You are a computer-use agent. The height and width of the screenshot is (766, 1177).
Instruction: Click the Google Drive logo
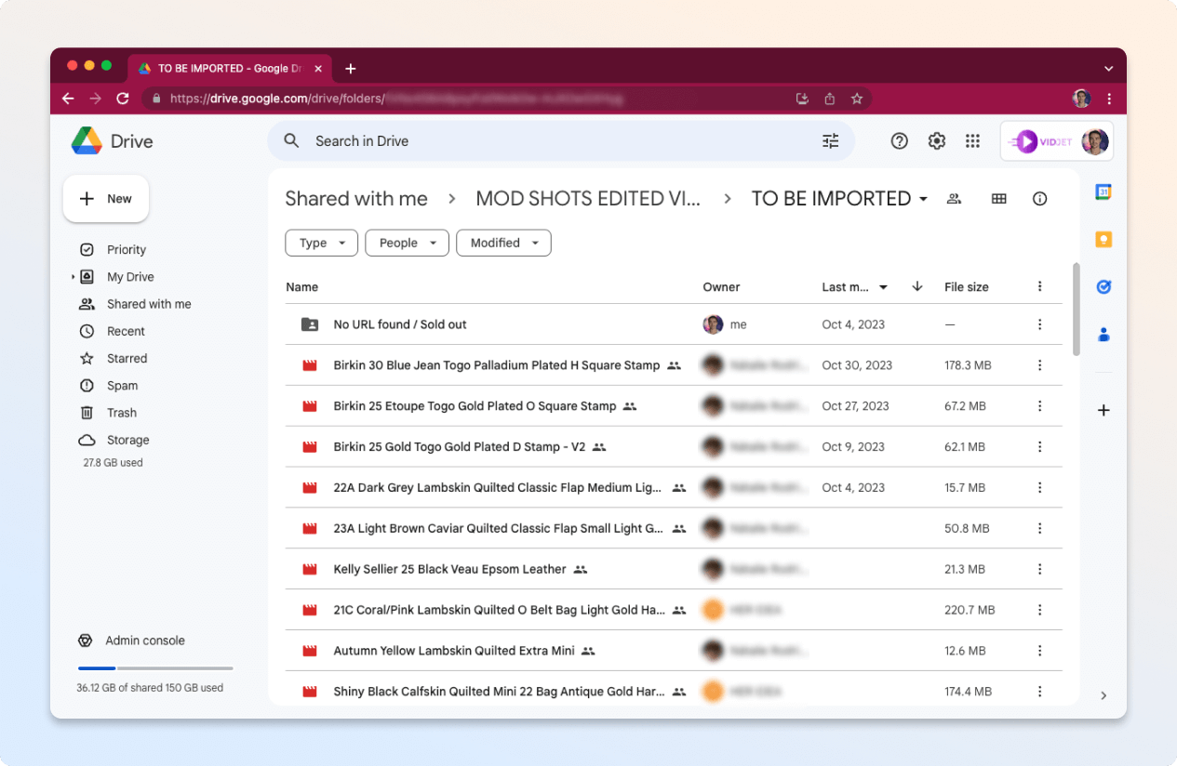pos(87,140)
